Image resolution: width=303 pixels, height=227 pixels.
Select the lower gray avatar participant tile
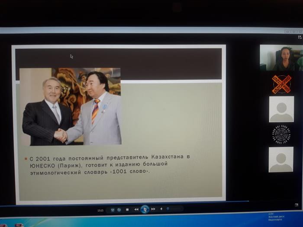[281, 160]
